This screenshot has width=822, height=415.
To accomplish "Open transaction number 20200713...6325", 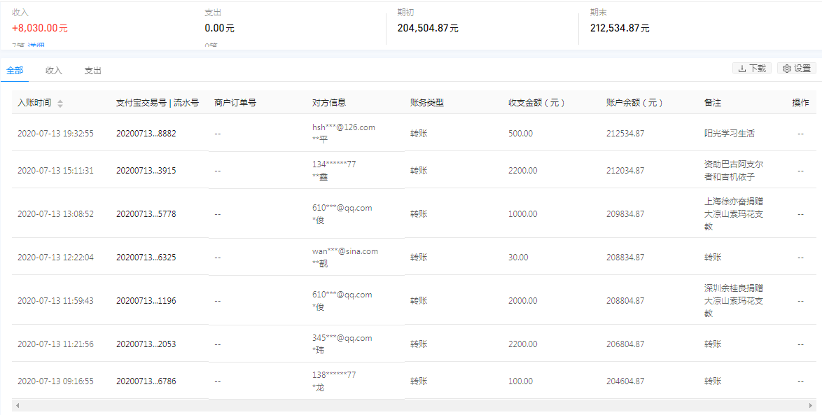I will click(146, 258).
